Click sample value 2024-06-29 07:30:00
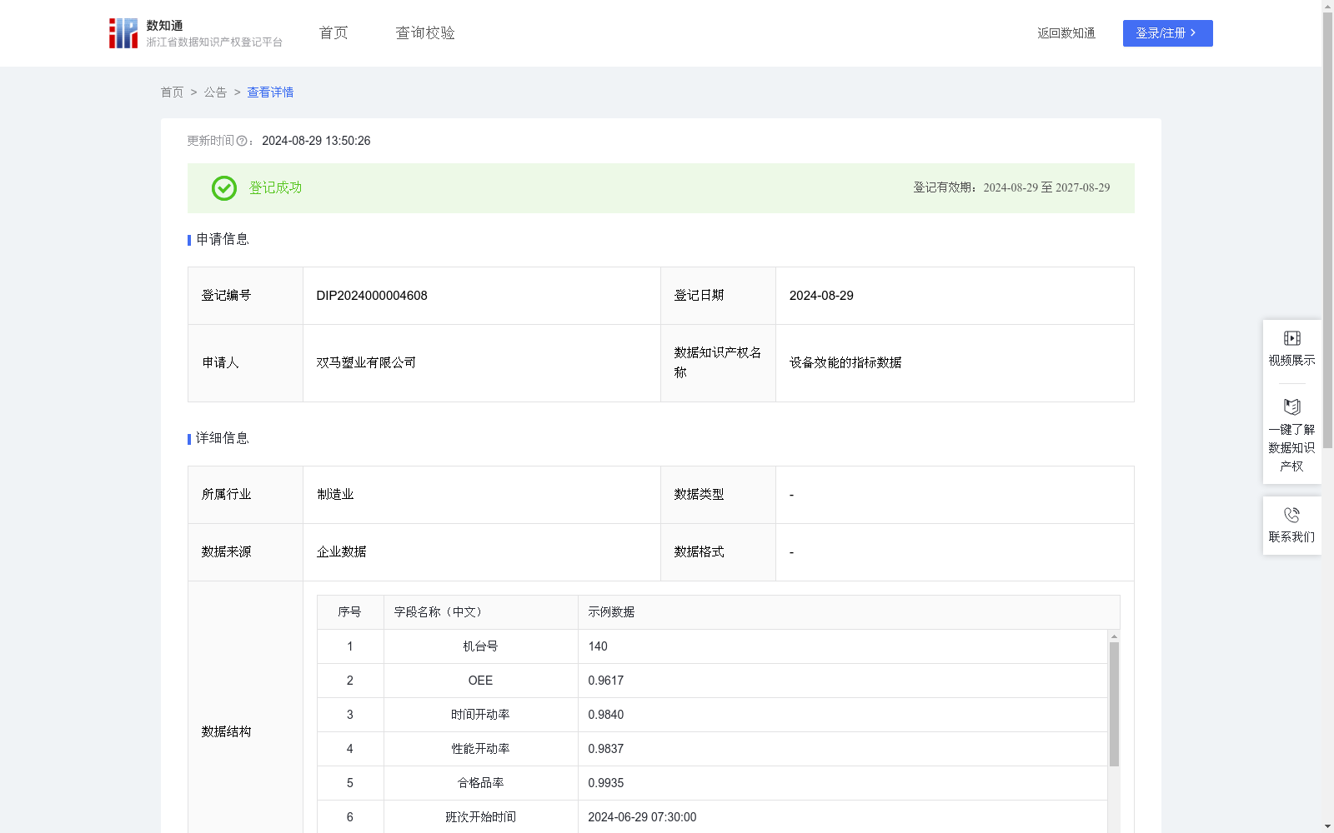The image size is (1334, 833). click(642, 817)
